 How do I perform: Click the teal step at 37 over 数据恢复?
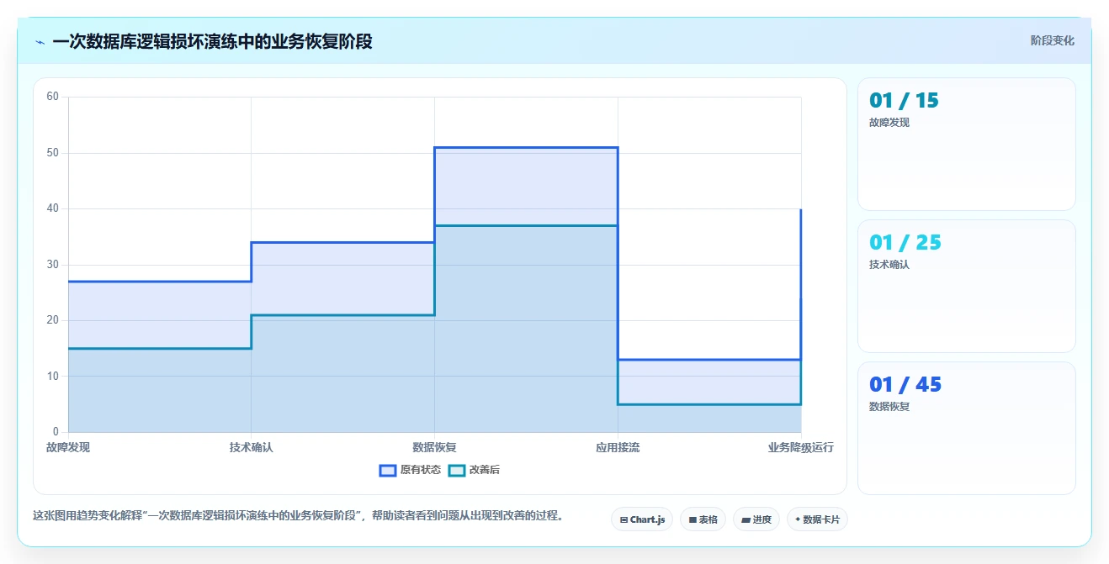(x=526, y=225)
